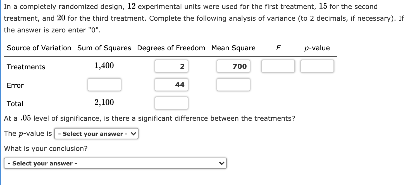Click the Total Sum of Squares value 2,100
This screenshot has width=415, height=185.
[x=104, y=102]
